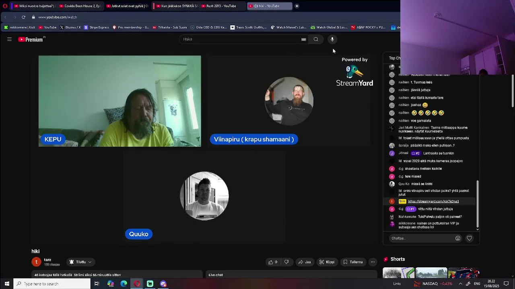Screen dimensions: 515x289
Task: Open the Top Chat mode dropdown
Action: click(x=395, y=58)
